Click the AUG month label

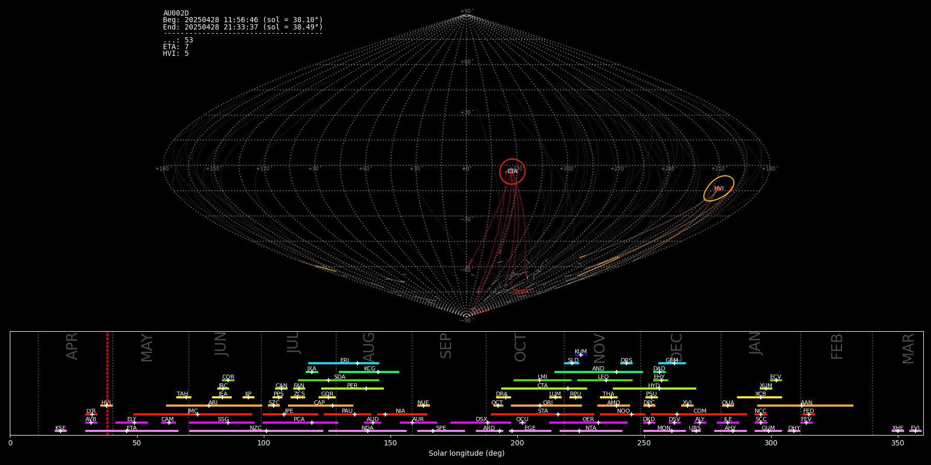pyautogui.click(x=369, y=347)
